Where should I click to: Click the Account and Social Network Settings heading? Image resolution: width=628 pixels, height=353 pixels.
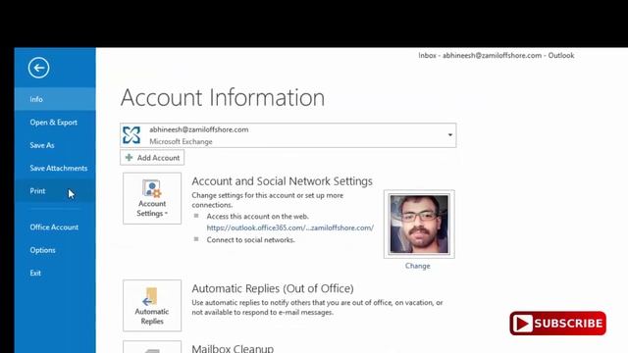tap(282, 180)
